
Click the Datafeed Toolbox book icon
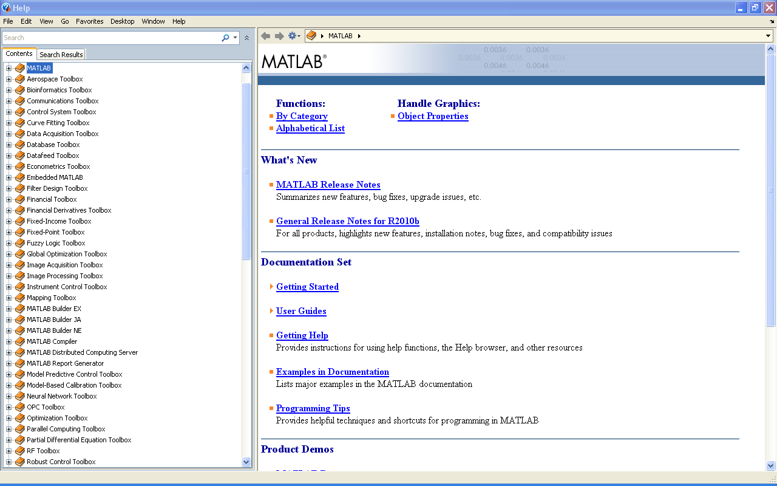point(20,156)
